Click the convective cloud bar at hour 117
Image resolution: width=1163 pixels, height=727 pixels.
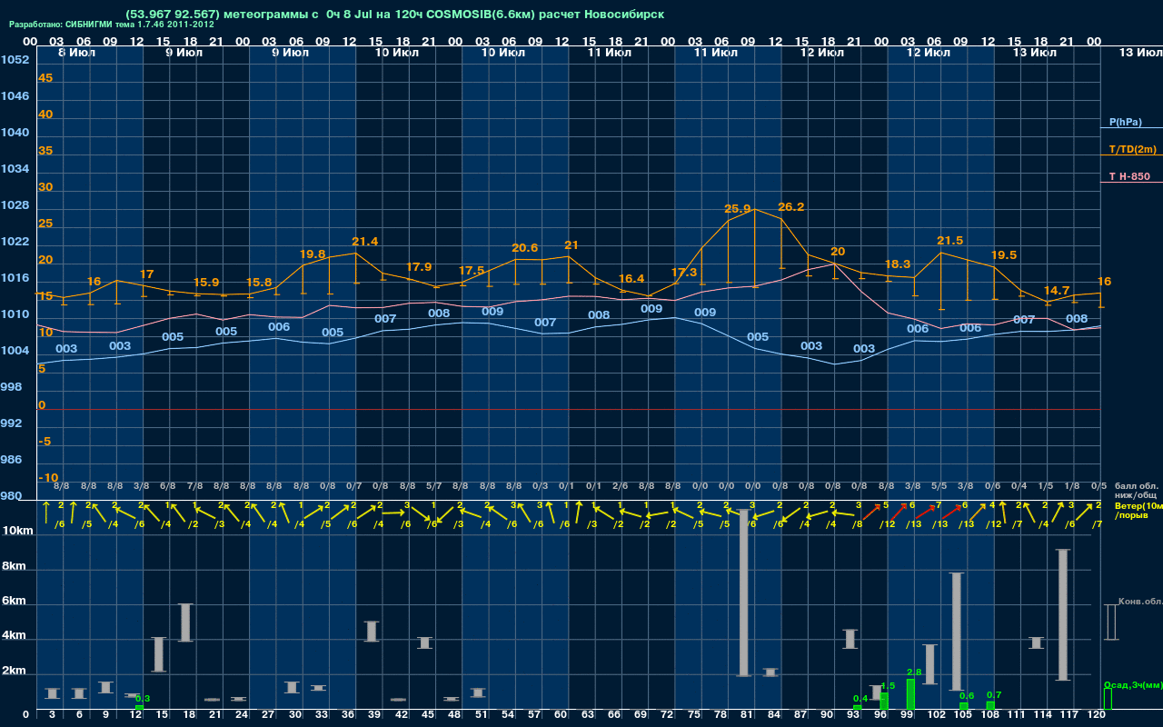[x=1062, y=615]
